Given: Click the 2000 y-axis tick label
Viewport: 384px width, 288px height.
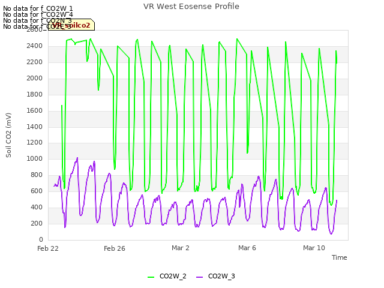Looking at the screenshot, I should tap(35, 79).
